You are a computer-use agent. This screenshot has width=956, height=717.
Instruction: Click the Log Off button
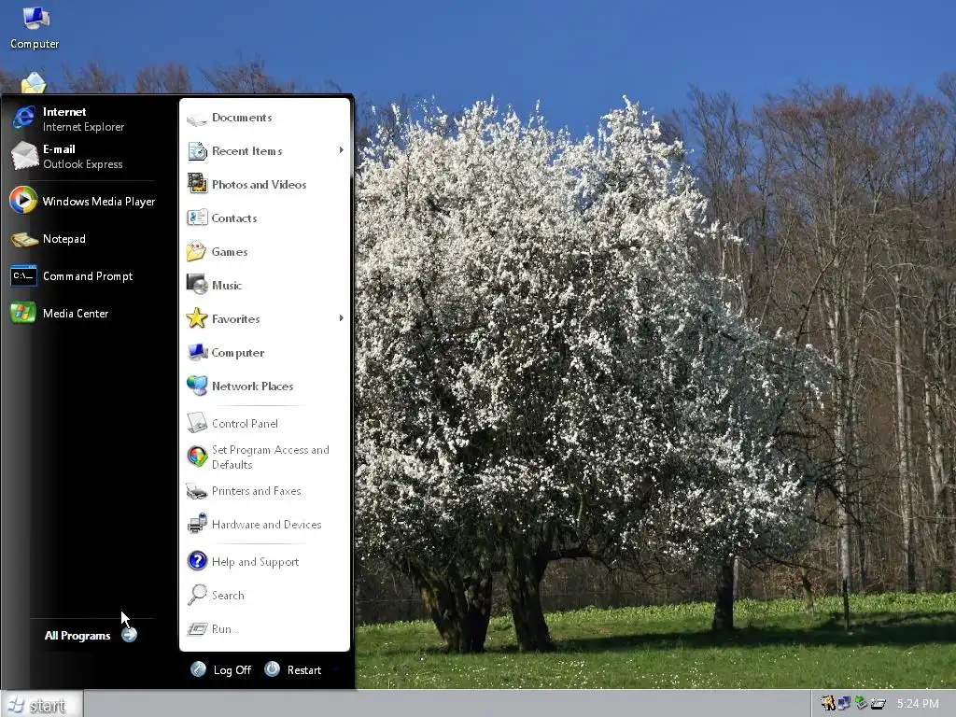[220, 669]
